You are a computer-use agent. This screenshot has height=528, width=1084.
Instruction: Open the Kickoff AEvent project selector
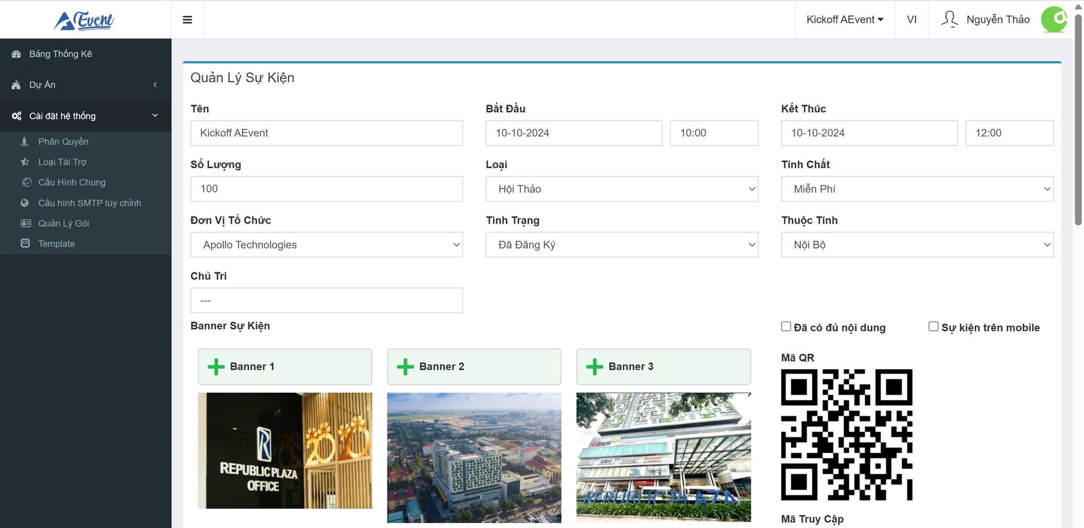[x=844, y=19]
